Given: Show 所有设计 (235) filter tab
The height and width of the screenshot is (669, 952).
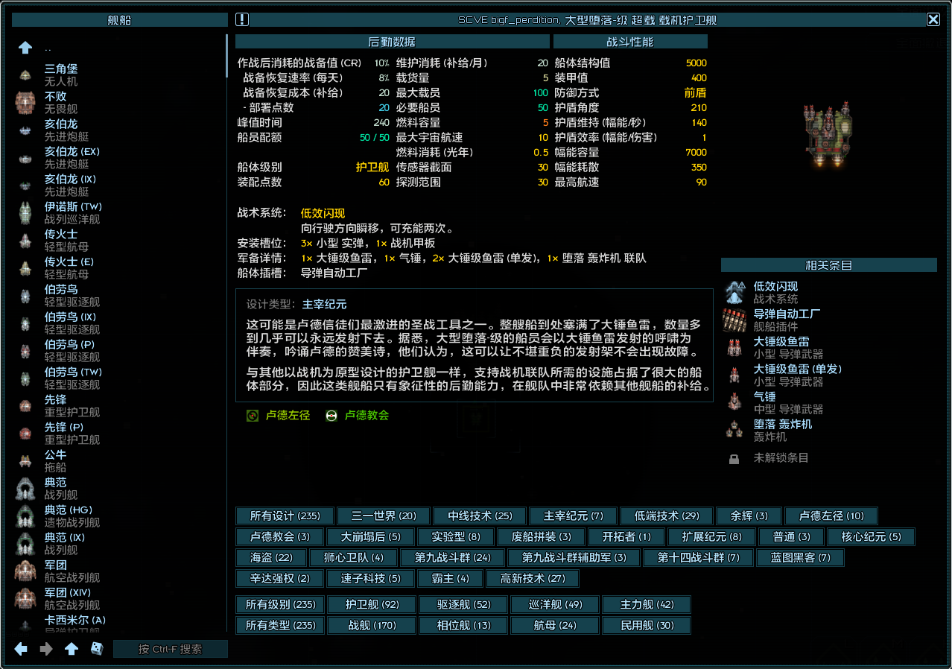Looking at the screenshot, I should point(285,516).
